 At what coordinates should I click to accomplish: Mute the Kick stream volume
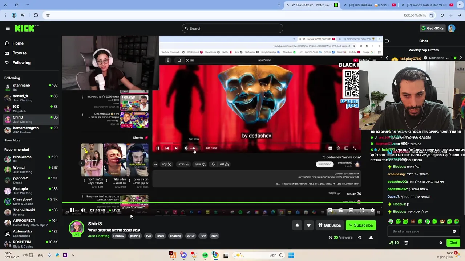(x=83, y=210)
